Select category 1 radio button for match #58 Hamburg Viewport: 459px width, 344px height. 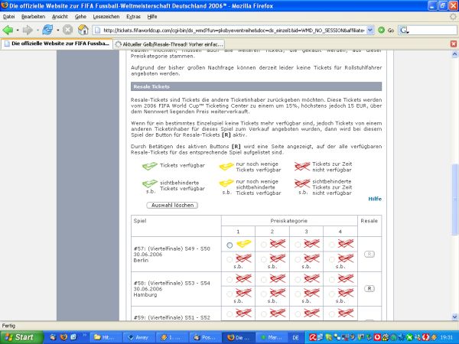click(229, 281)
